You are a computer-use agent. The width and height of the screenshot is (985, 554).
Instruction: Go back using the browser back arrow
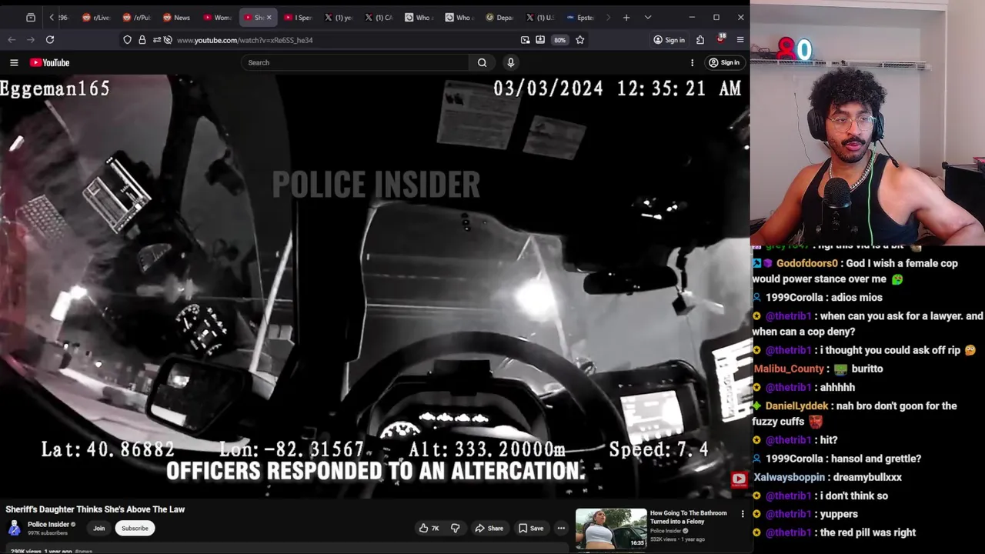tap(12, 39)
